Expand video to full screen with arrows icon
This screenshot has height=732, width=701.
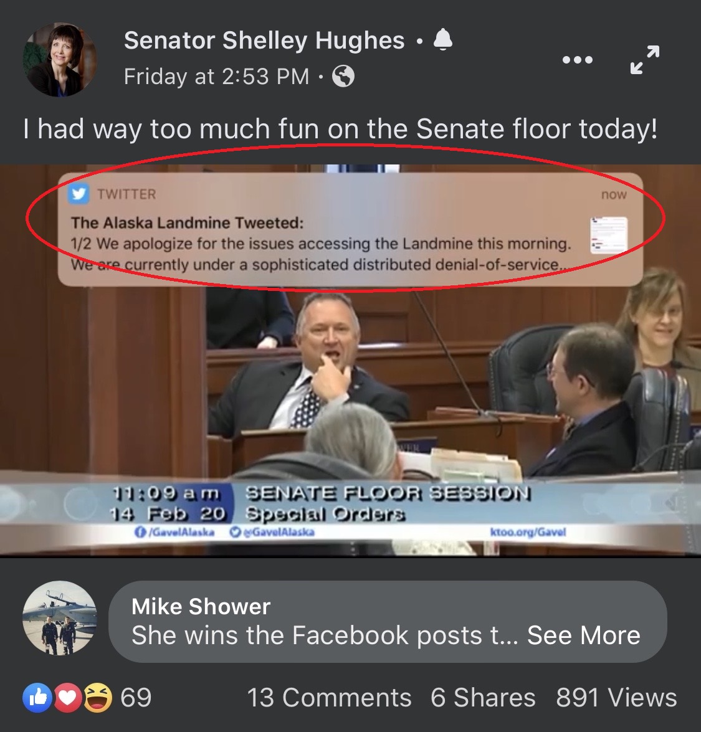[644, 60]
